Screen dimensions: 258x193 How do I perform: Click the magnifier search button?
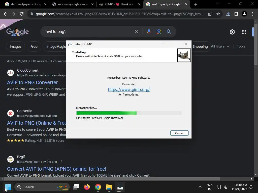click(x=169, y=31)
